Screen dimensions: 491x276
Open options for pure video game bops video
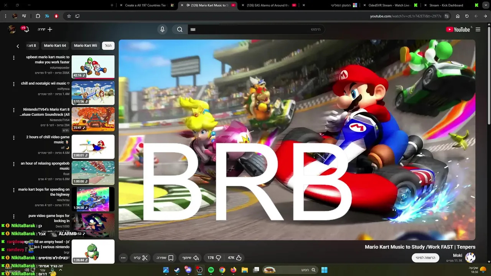pyautogui.click(x=14, y=217)
